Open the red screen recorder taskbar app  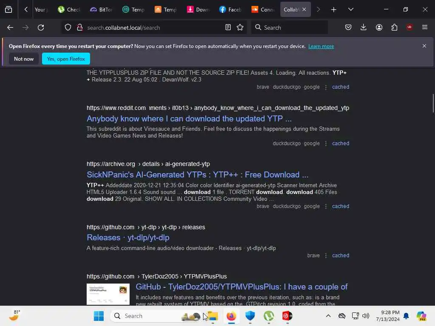[x=287, y=316]
